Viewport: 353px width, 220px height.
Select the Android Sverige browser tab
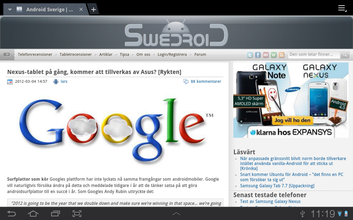46,10
